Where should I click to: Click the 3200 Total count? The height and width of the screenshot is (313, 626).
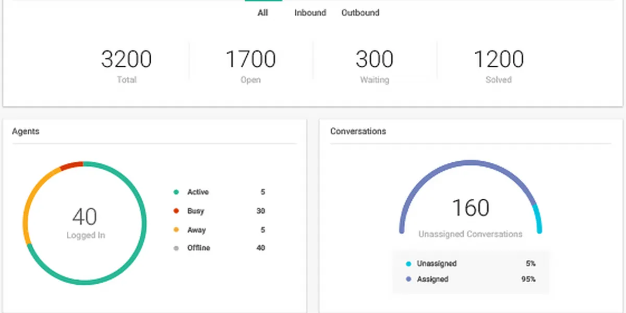click(126, 59)
